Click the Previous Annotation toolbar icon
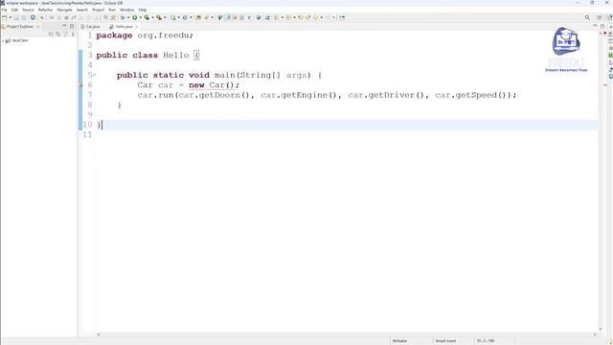The width and height of the screenshot is (613, 345). [x=288, y=17]
